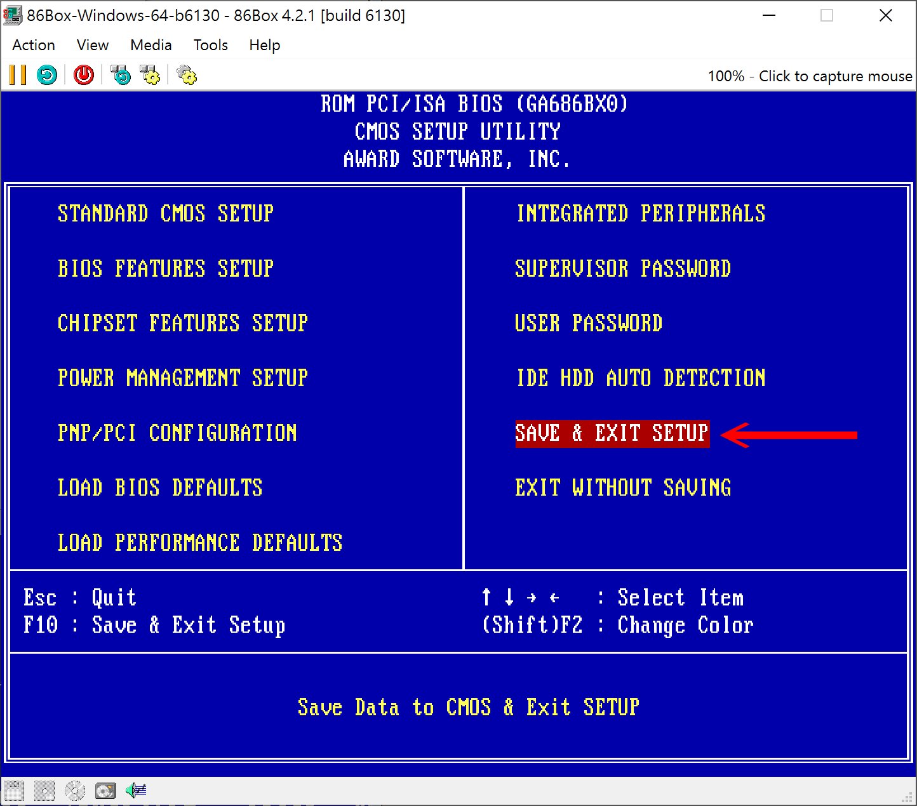Select CHIPSET FEATURES SETUP
The image size is (917, 806).
click(183, 324)
